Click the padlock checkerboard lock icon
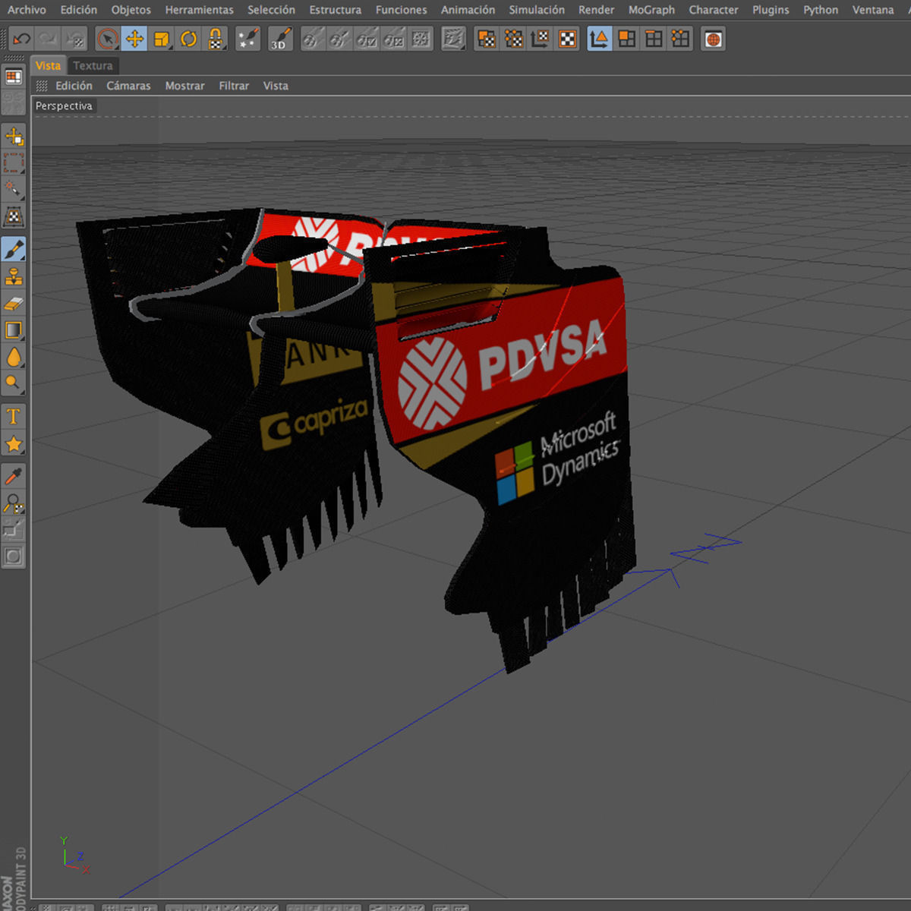 tap(216, 39)
